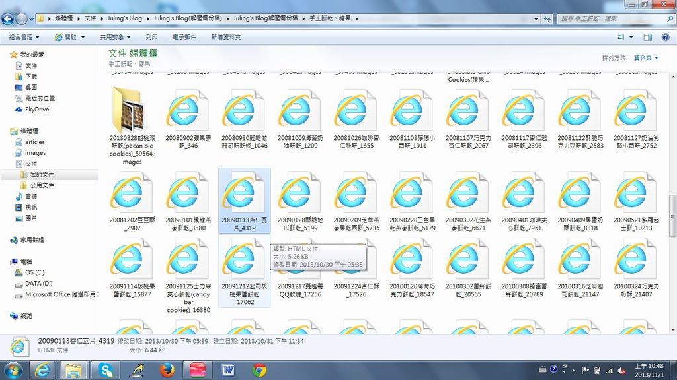This screenshot has width=677, height=380.
Task: Select the HTML file 20090220 ending _6179
Action: [x=413, y=202]
